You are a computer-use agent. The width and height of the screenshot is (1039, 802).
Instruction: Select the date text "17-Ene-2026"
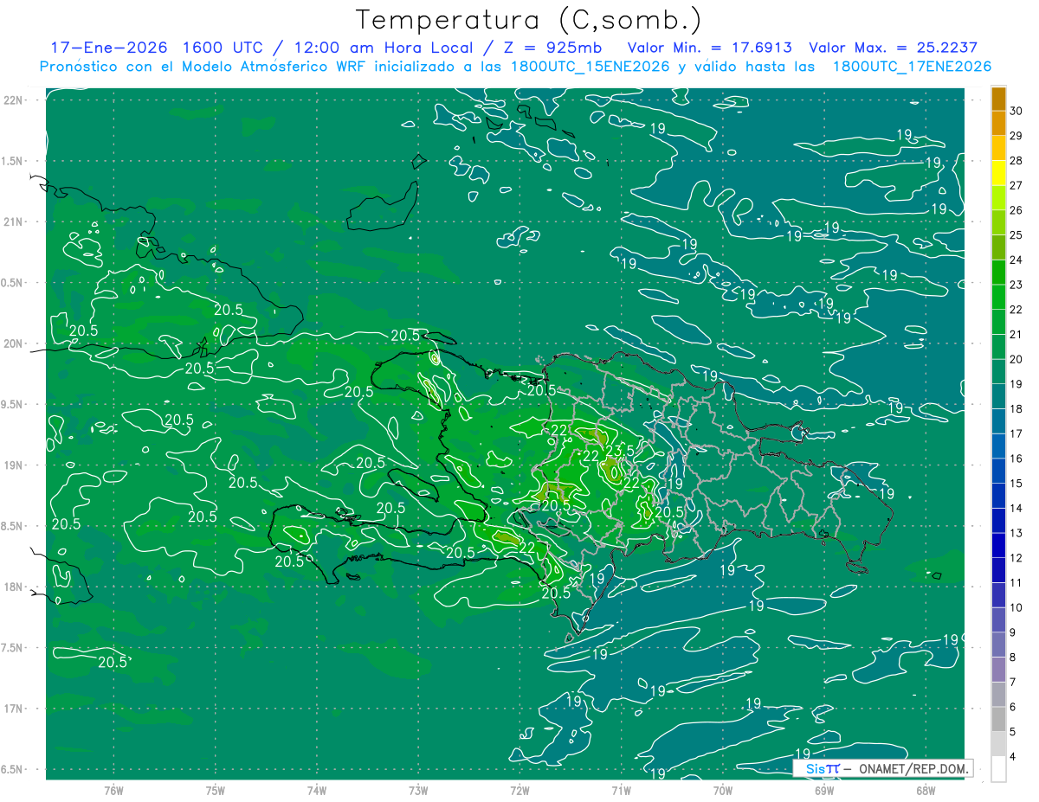[x=110, y=48]
